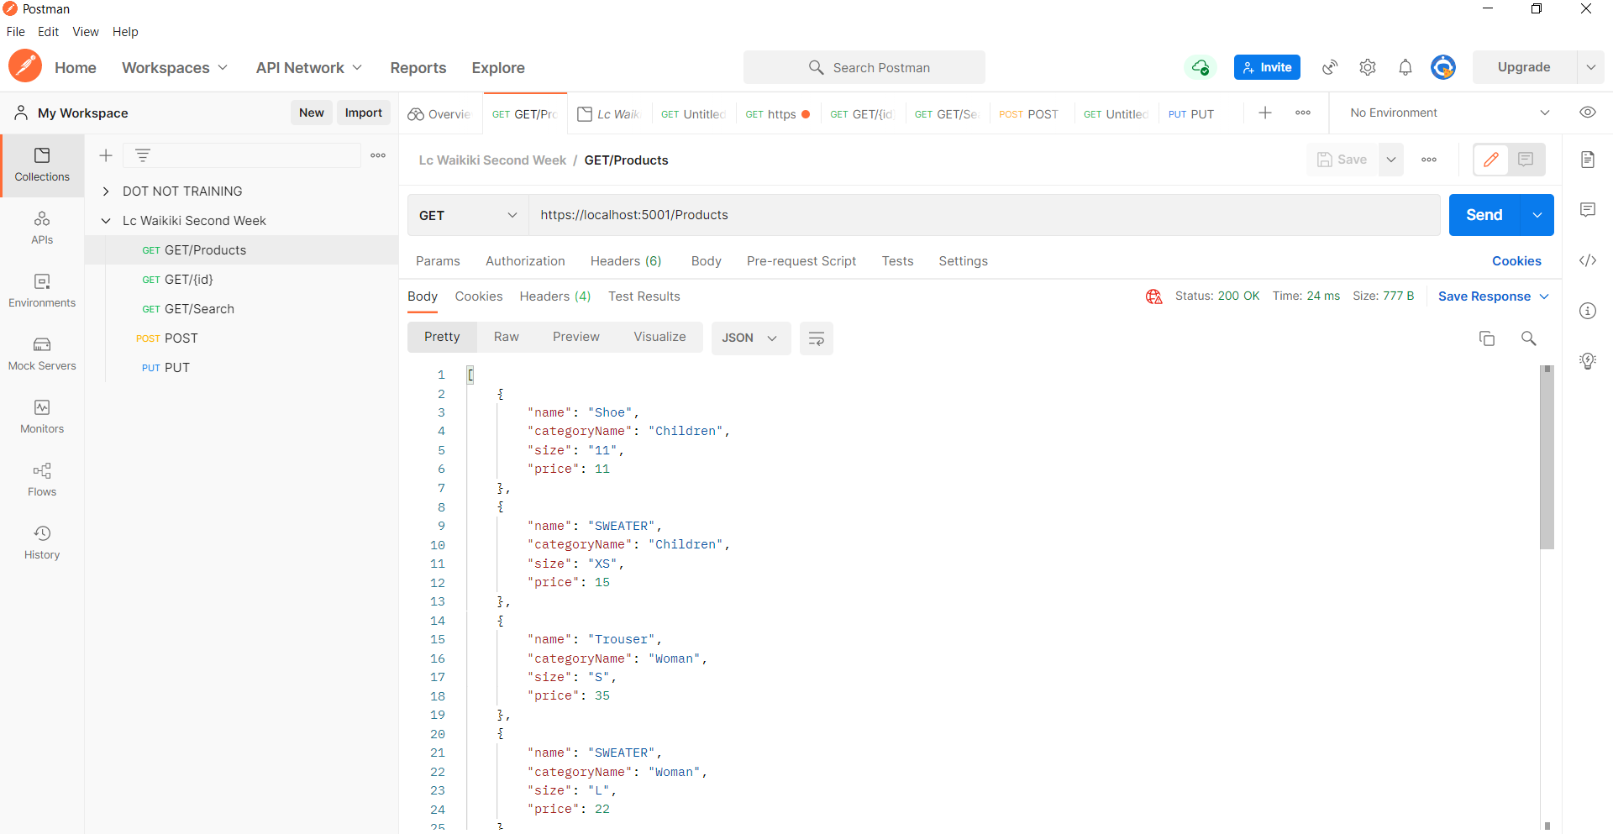Open the Cookies manager link
This screenshot has height=834, width=1613.
[x=1516, y=260]
